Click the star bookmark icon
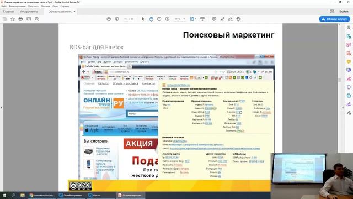353x199 pixels. pos(13,19)
